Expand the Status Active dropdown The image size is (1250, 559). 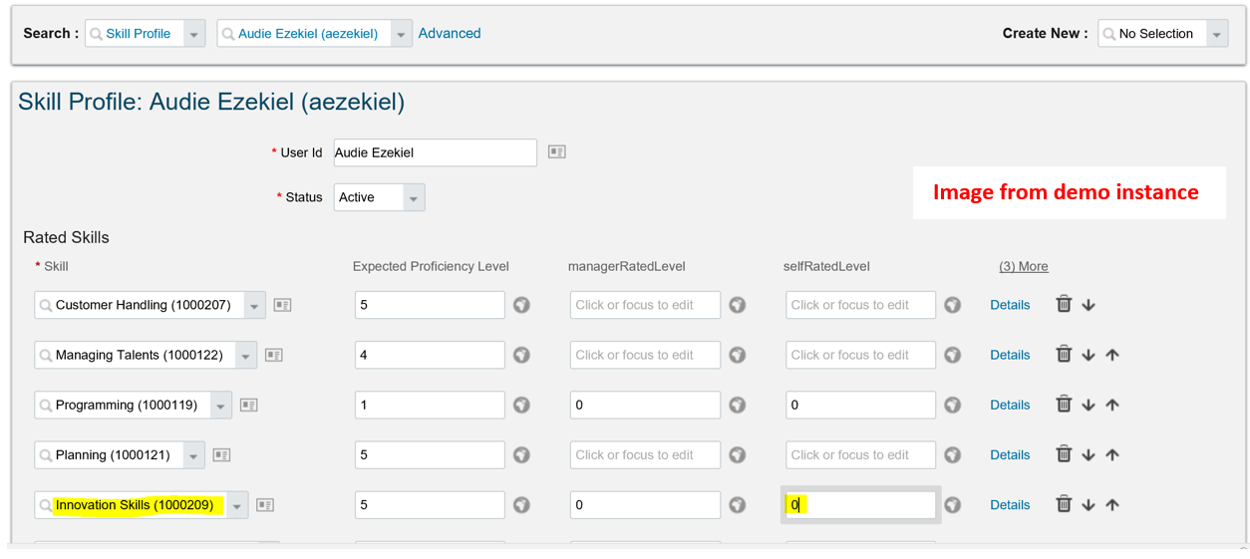point(414,197)
